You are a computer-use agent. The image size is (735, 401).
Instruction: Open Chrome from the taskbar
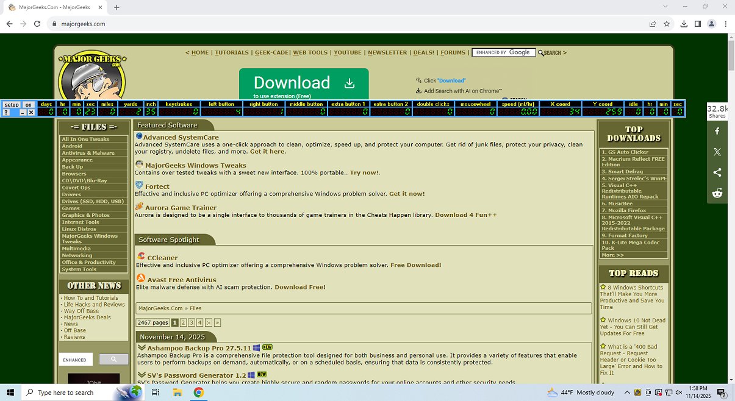(x=198, y=392)
